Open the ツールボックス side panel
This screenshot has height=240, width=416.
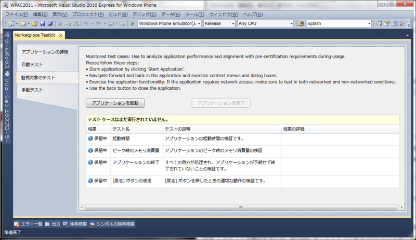click(7, 50)
